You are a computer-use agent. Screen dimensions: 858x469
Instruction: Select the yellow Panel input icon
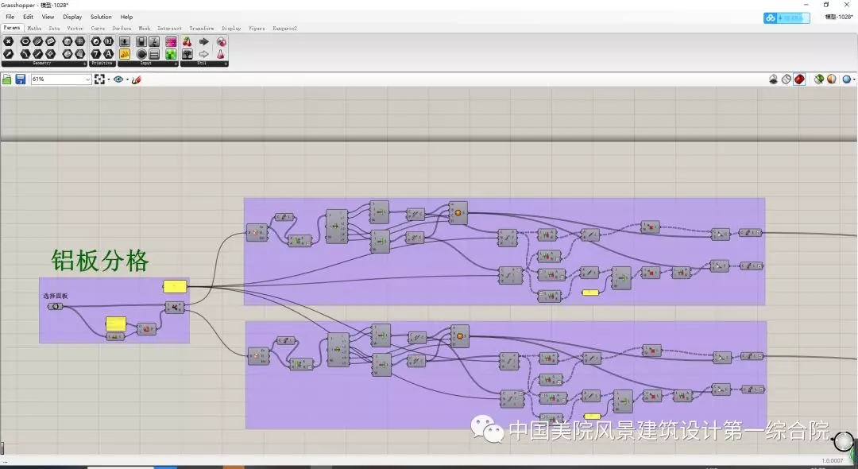click(125, 54)
